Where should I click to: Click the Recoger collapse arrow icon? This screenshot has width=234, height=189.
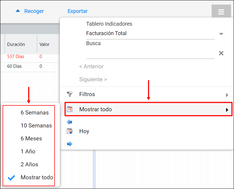pyautogui.click(x=18, y=11)
